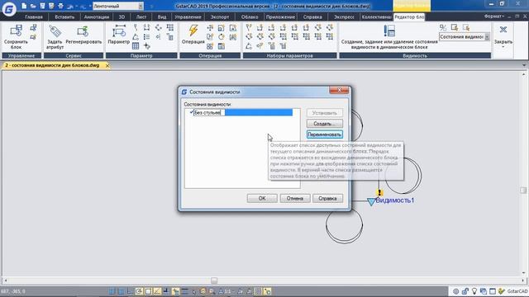Switch to the Экспресс ribbon tab
This screenshot has height=297, width=529.
[344, 16]
